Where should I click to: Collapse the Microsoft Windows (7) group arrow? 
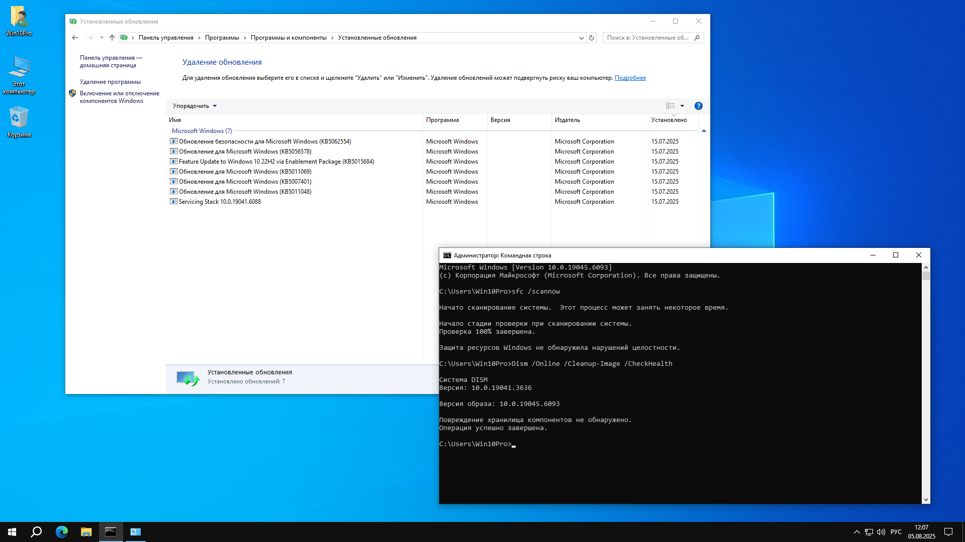coord(704,131)
